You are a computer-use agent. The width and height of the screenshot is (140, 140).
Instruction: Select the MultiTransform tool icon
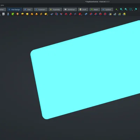tap(124, 14)
